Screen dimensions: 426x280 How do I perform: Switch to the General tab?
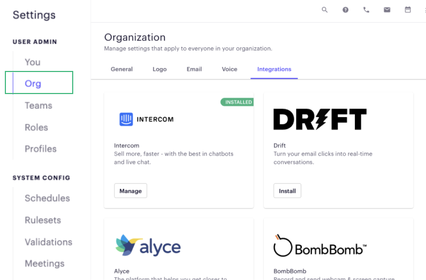[x=122, y=69]
